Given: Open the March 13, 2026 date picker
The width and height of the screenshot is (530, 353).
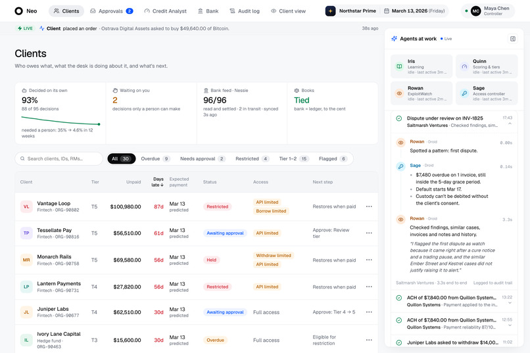Looking at the screenshot, I should 414,11.
